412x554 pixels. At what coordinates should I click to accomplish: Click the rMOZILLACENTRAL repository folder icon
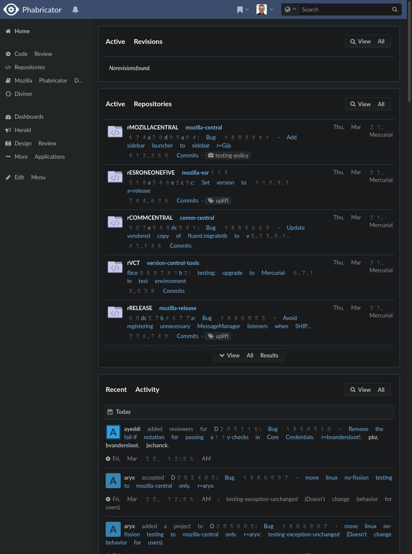pos(115,132)
